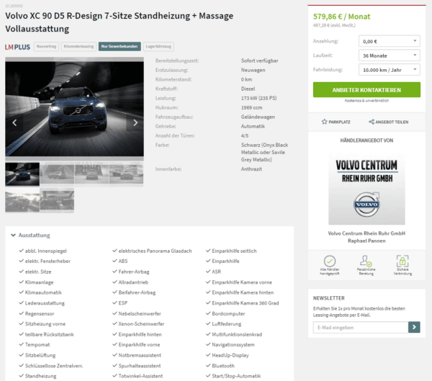This screenshot has width=432, height=381.
Task: Click the 'Persönliche Beratung' person icon
Action: [x=366, y=261]
